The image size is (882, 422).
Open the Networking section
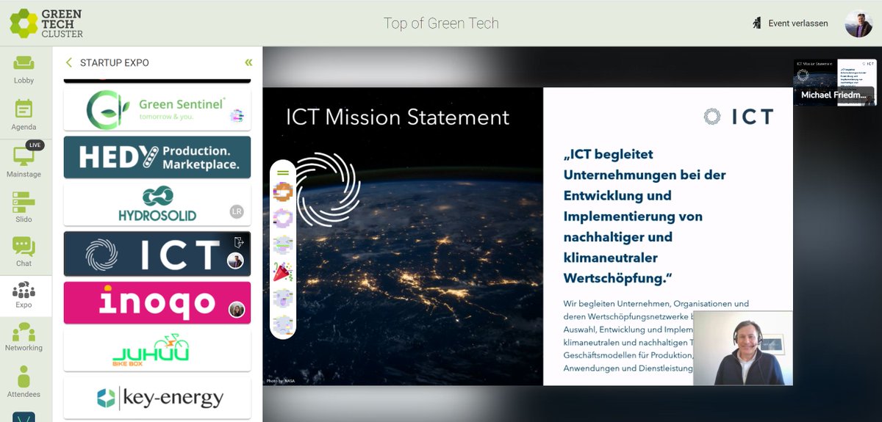click(x=24, y=338)
